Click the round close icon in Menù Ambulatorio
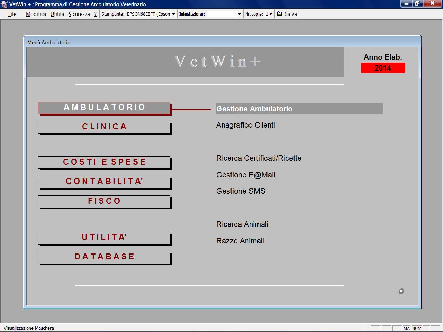 coord(401,291)
